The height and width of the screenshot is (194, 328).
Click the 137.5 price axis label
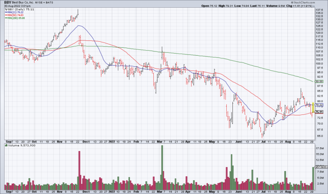(x=319, y=10)
